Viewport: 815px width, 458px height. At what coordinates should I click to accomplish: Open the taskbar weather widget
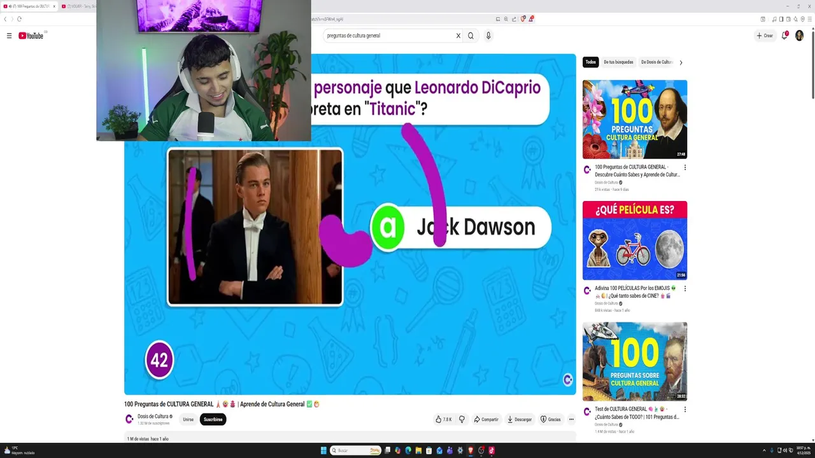19,450
